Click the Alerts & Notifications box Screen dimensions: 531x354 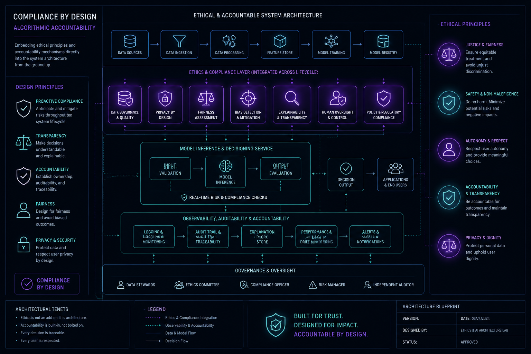[370, 237]
